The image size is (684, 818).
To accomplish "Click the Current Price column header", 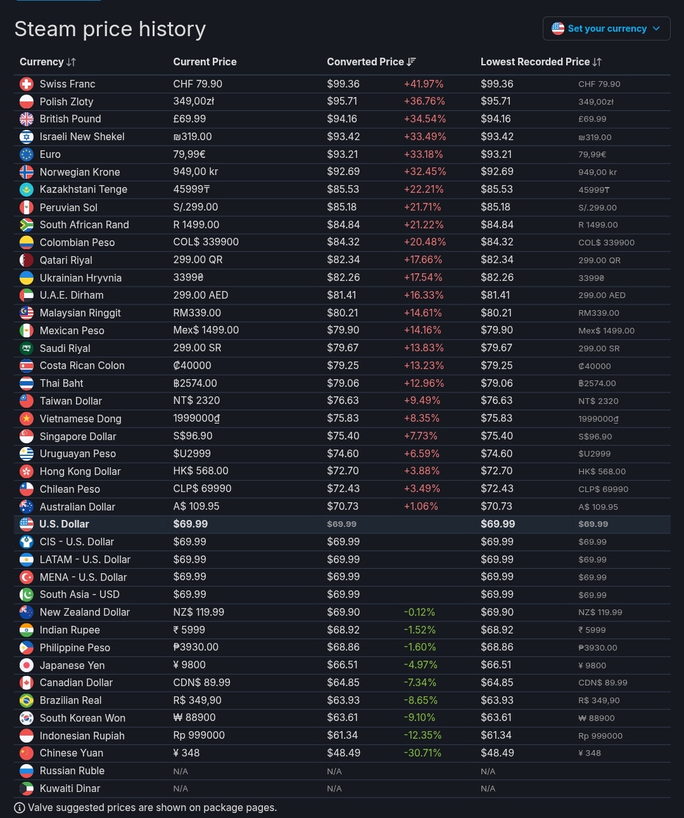I will [x=205, y=62].
